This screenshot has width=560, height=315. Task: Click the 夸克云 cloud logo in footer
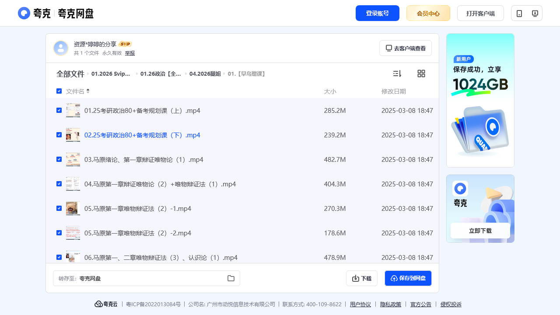[x=106, y=304]
